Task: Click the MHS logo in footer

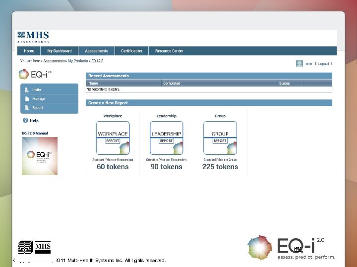Action: pos(35,247)
